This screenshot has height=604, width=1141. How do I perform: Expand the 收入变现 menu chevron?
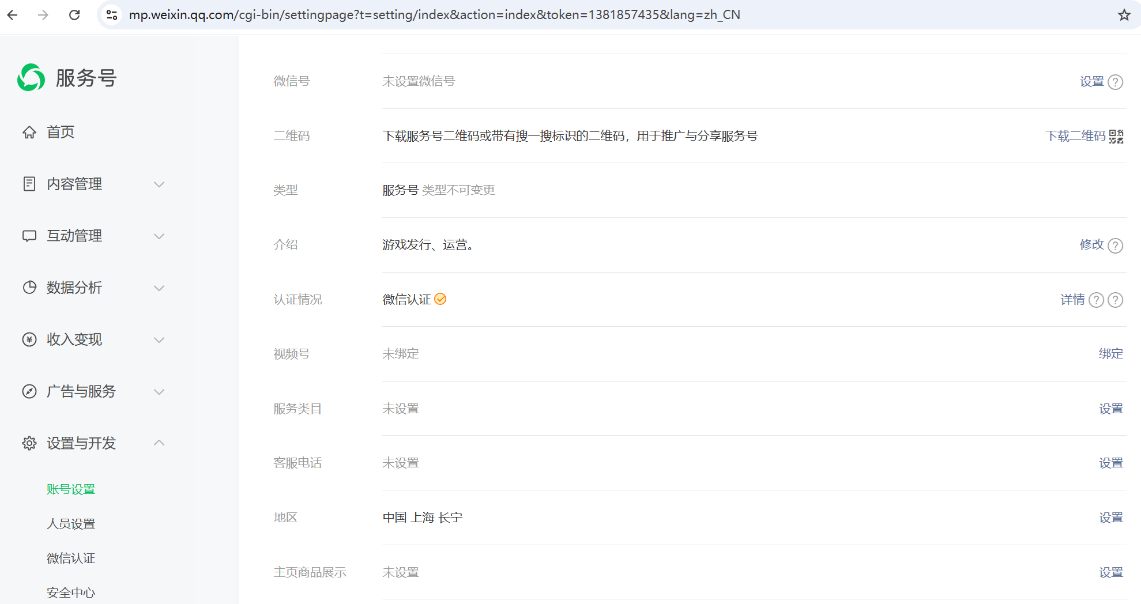(159, 340)
